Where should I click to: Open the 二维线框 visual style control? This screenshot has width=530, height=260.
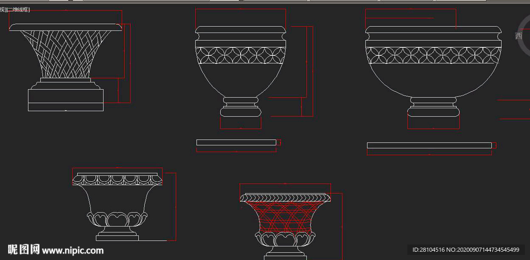point(18,10)
